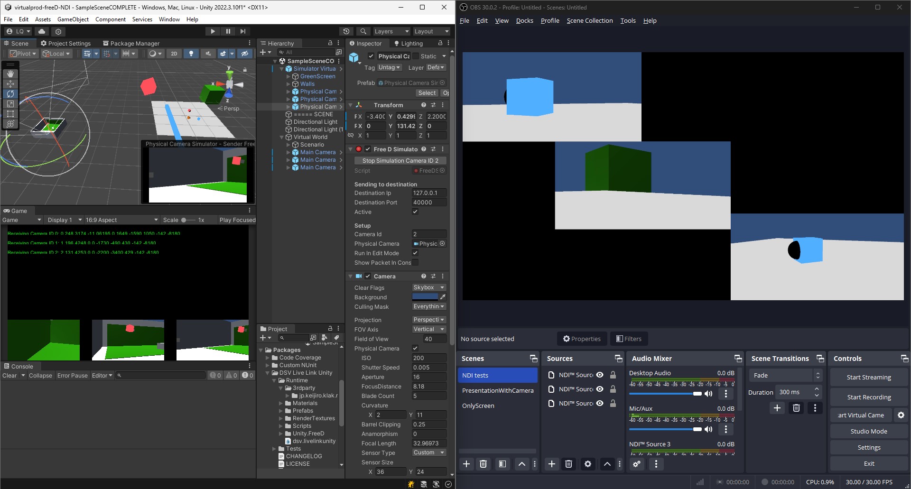Click the camera Background color swatch
The width and height of the screenshot is (911, 489).
click(425, 297)
